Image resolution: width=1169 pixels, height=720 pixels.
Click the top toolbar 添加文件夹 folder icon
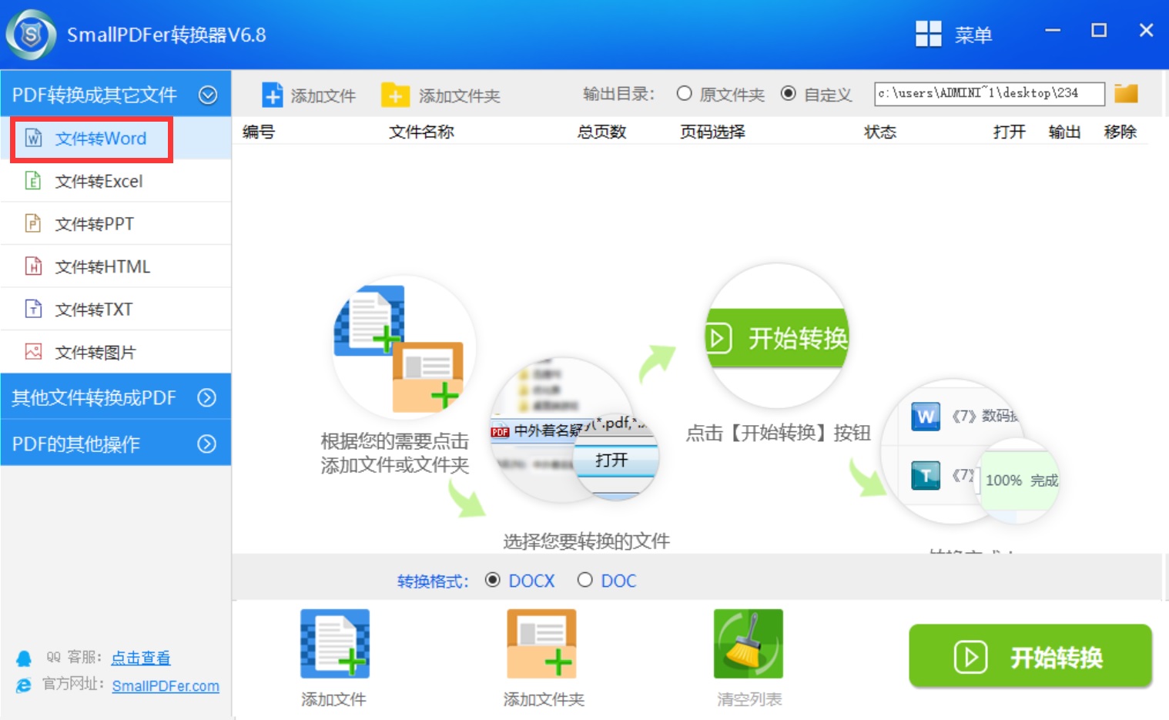(x=395, y=95)
